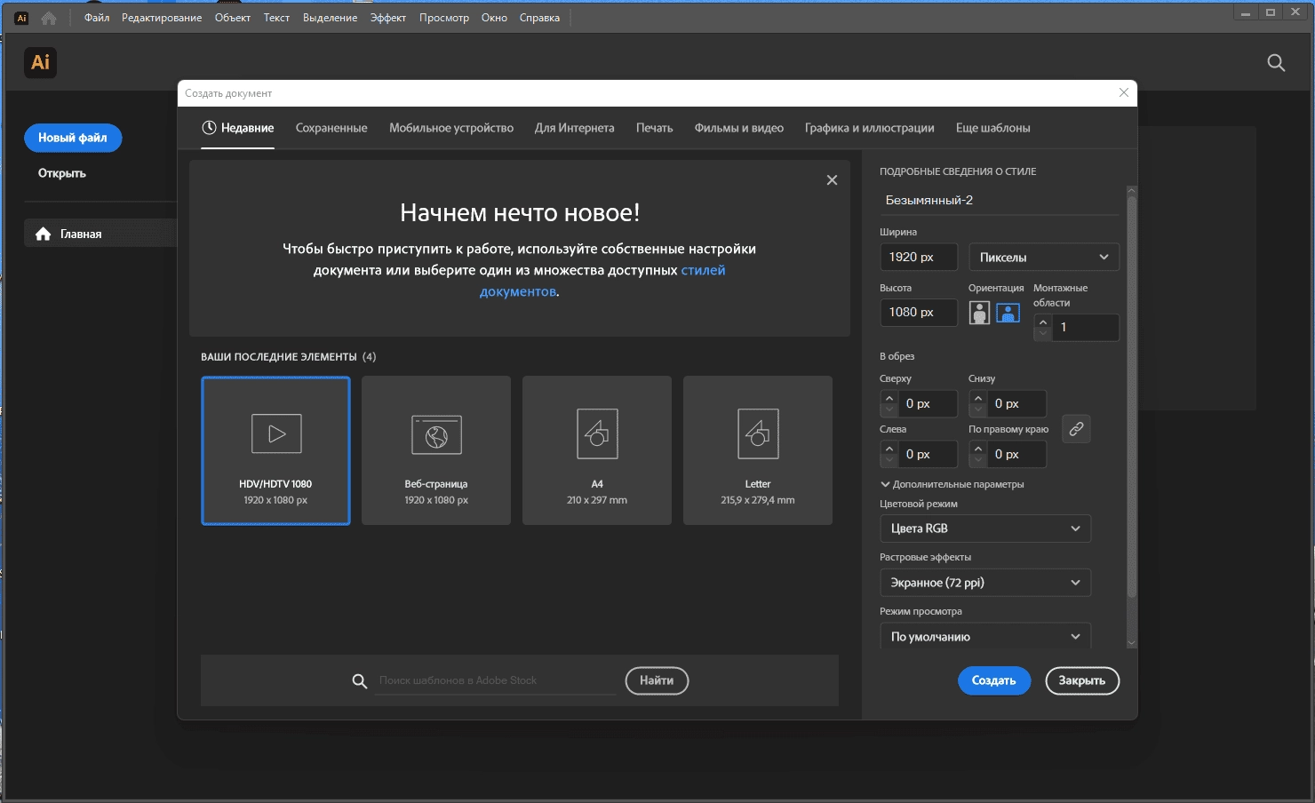
Task: Switch to the Графика и иллюстрации tab
Action: (870, 128)
